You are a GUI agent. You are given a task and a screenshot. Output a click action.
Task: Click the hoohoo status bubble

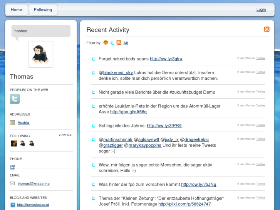click(x=41, y=31)
